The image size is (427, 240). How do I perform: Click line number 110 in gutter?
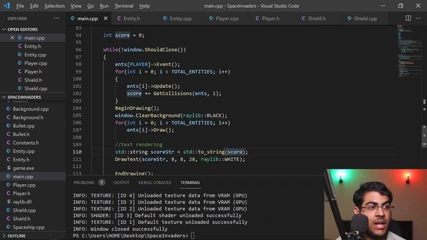tap(77, 152)
